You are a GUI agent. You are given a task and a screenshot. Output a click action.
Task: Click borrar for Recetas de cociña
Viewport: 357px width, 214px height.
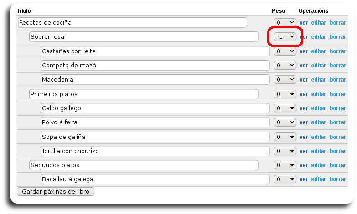(338, 22)
